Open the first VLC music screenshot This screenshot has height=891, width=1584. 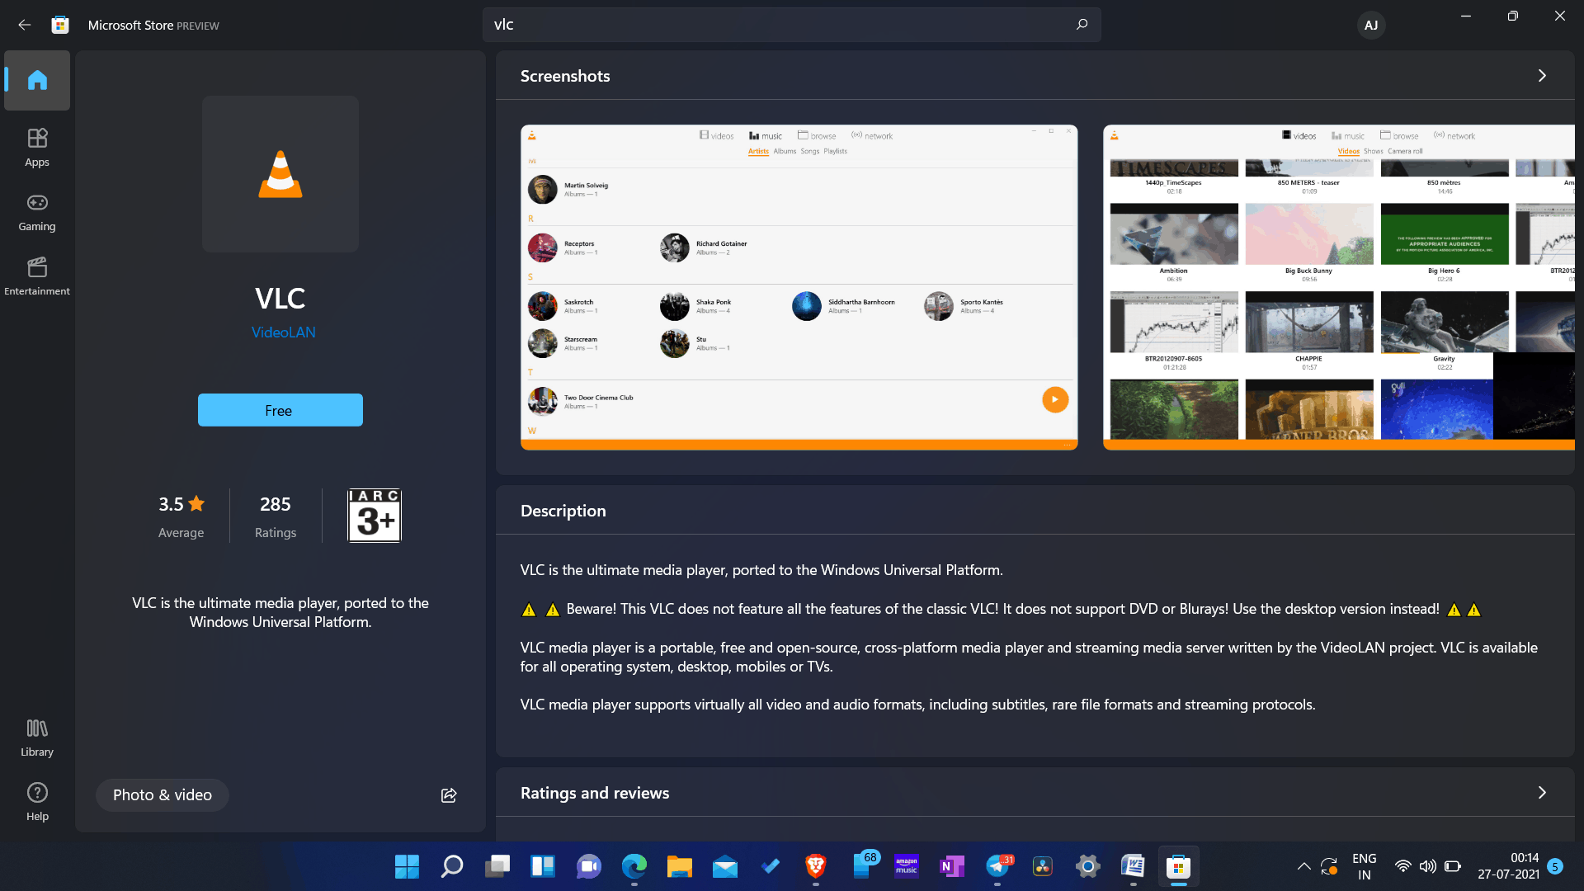click(799, 287)
